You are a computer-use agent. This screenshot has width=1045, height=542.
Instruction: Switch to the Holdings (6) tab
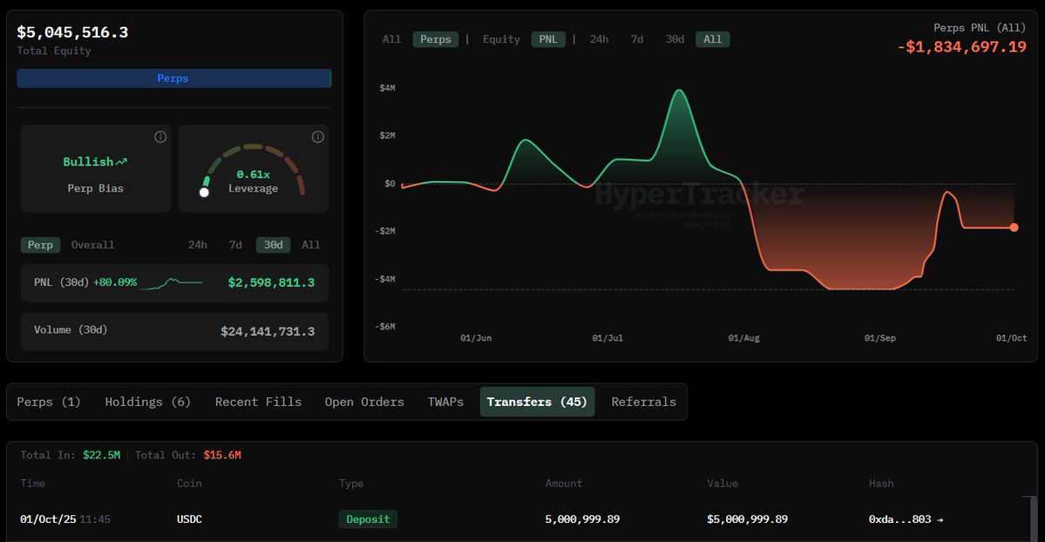[x=147, y=402]
